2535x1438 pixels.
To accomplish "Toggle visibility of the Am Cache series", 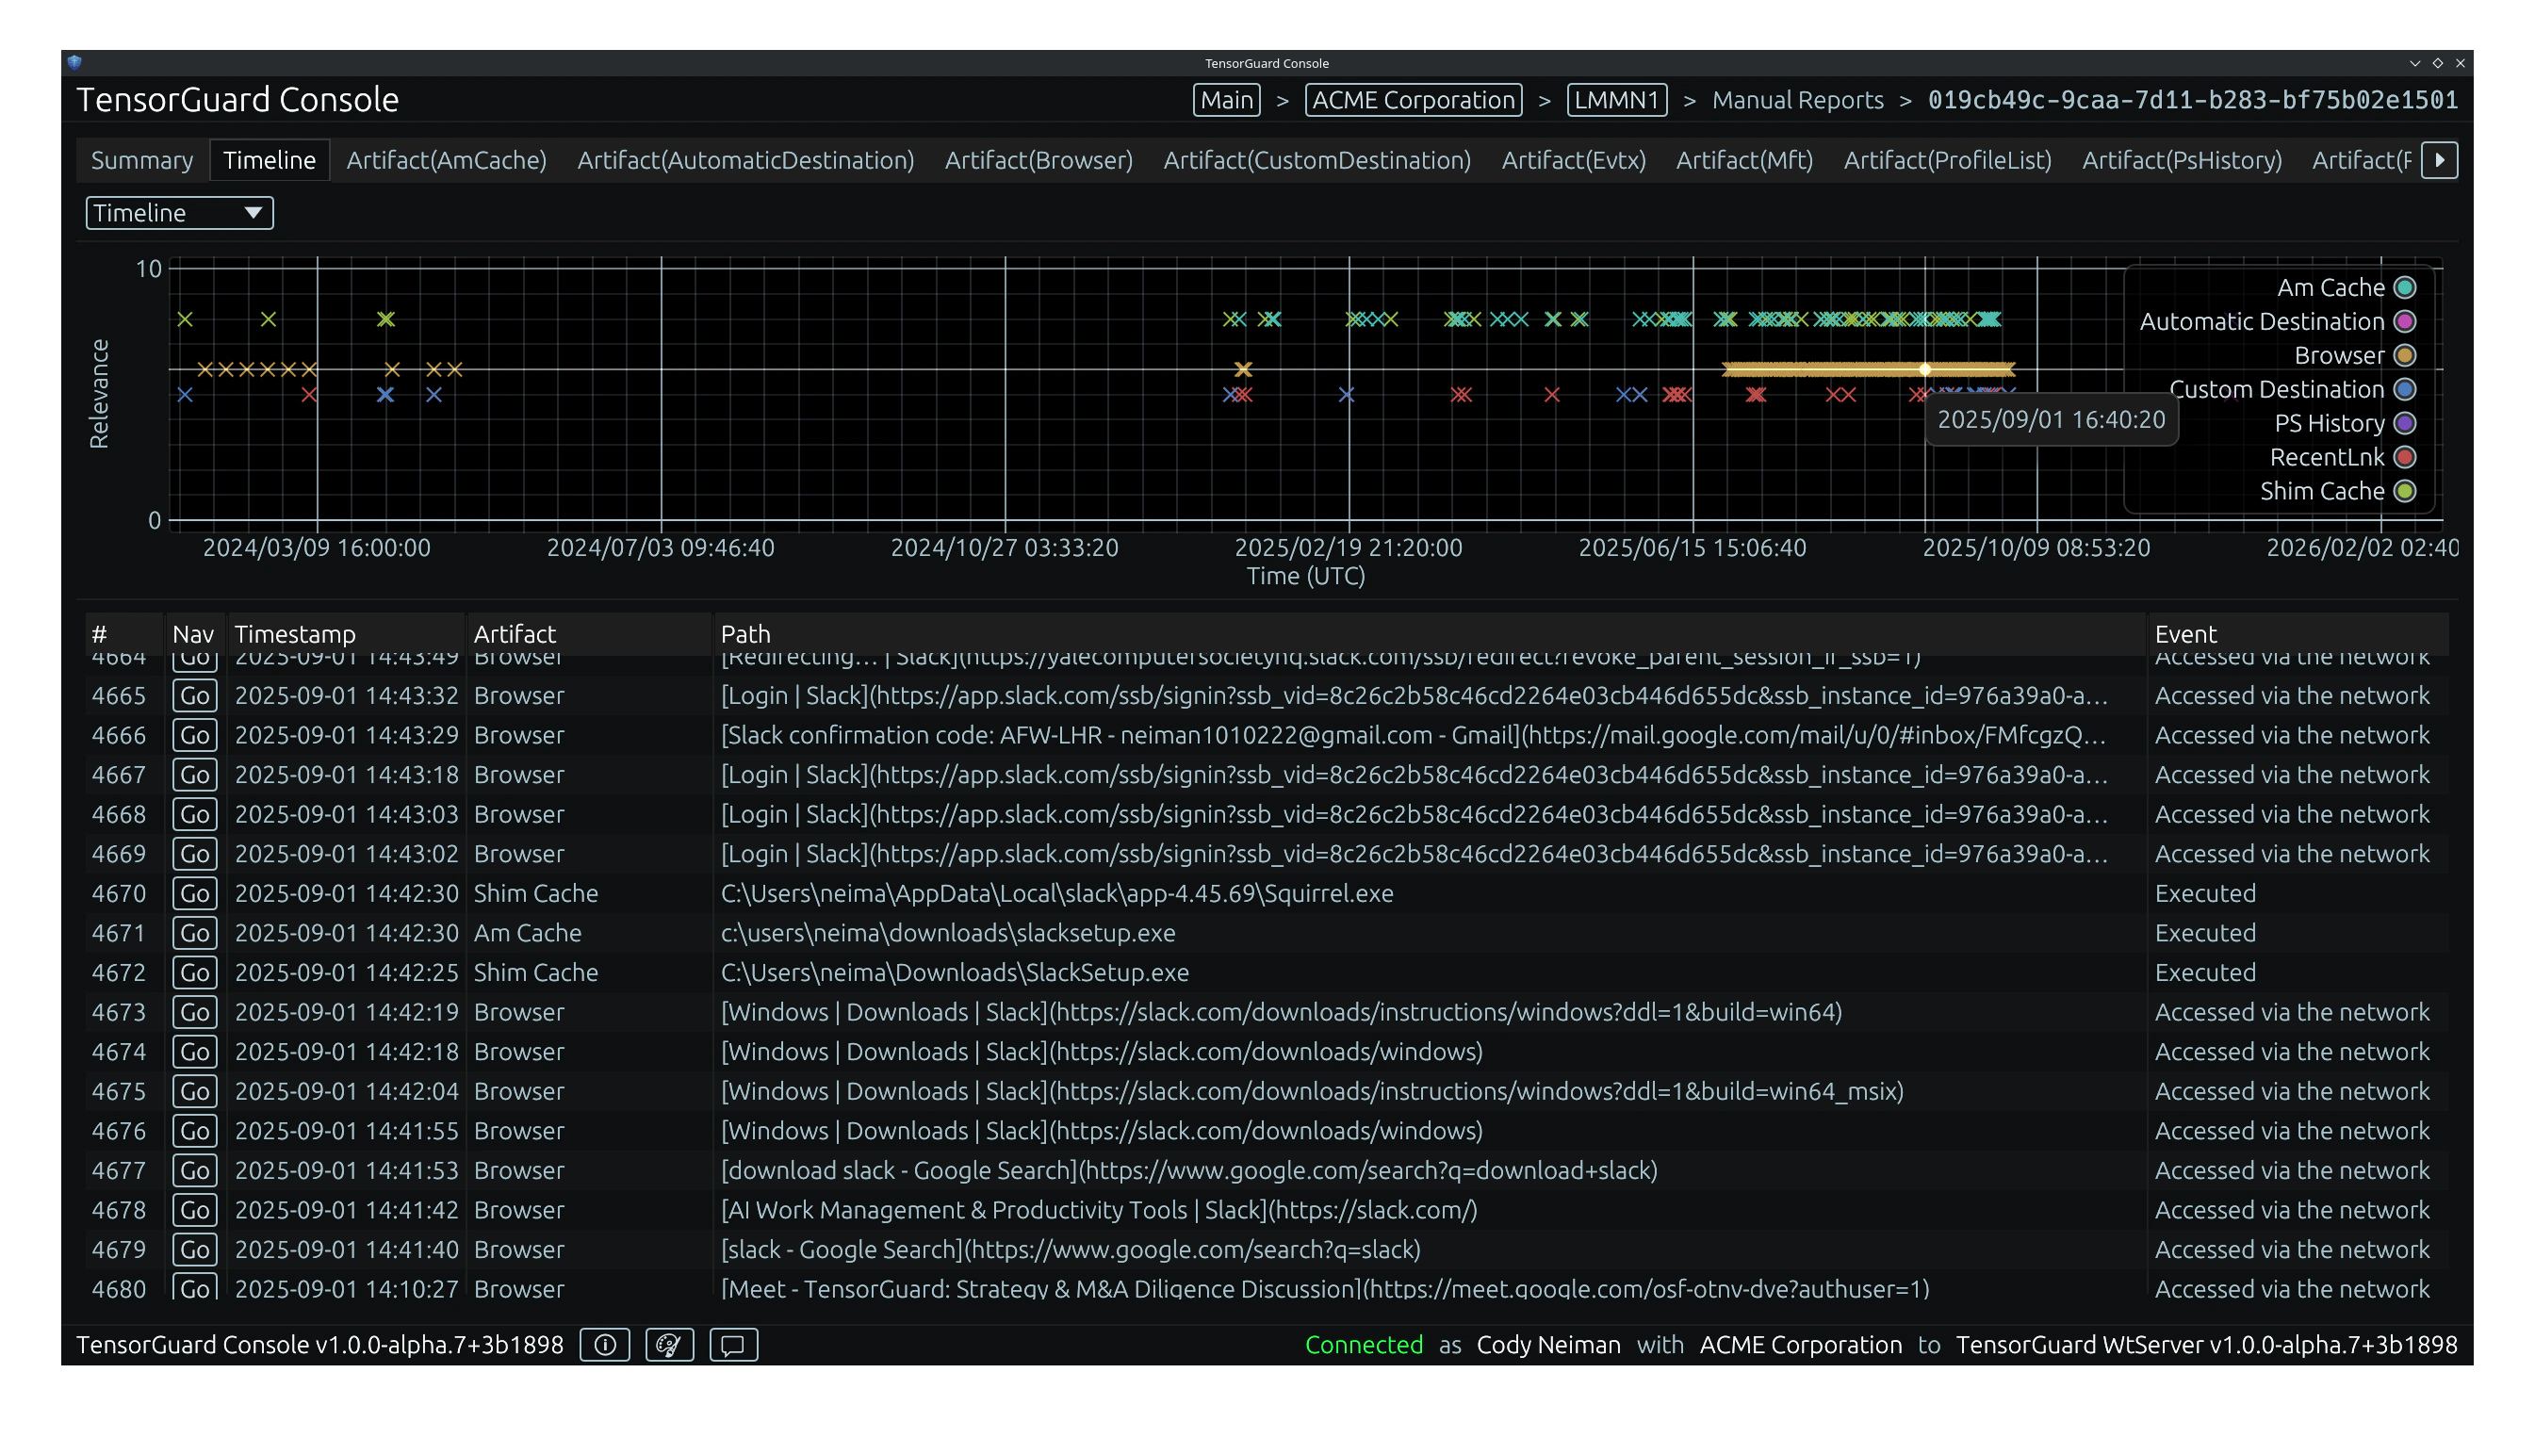I will click(x=2405, y=286).
